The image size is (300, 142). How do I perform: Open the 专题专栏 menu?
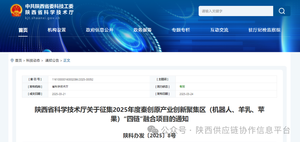[x=181, y=30]
